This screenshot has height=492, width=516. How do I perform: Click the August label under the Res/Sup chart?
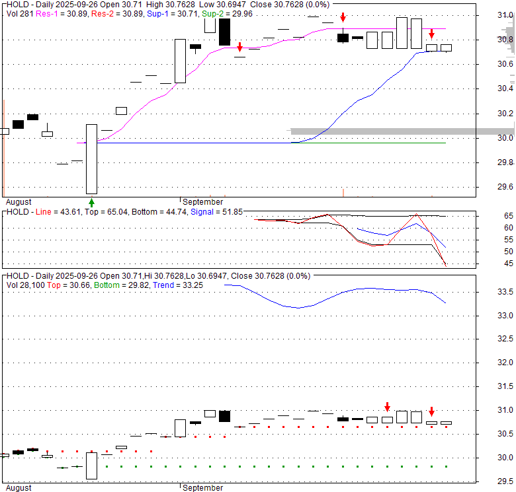(19, 201)
